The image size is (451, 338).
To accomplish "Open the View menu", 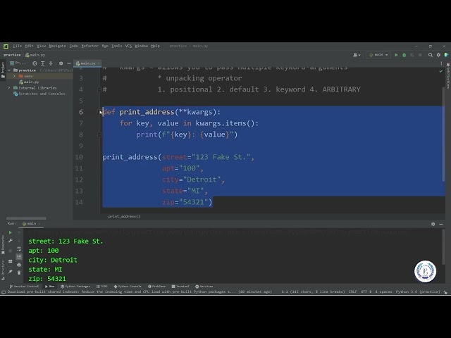I will pos(41,46).
